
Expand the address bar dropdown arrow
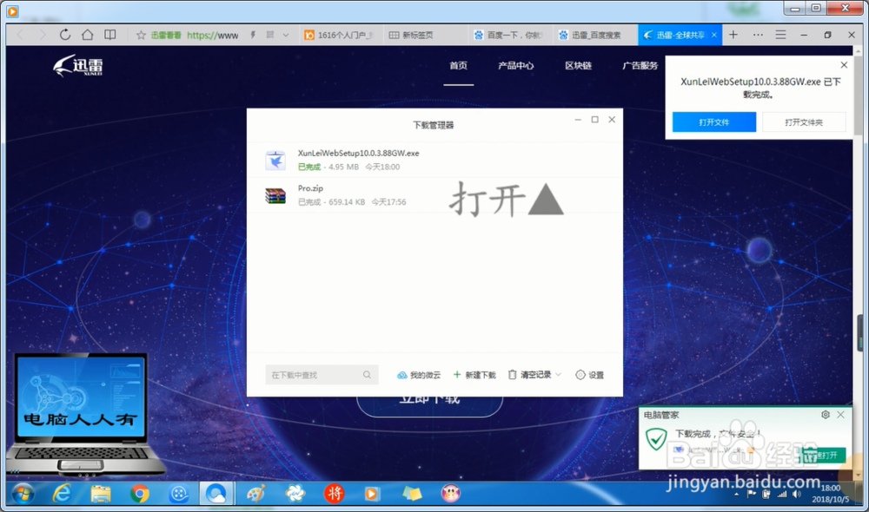[x=285, y=35]
